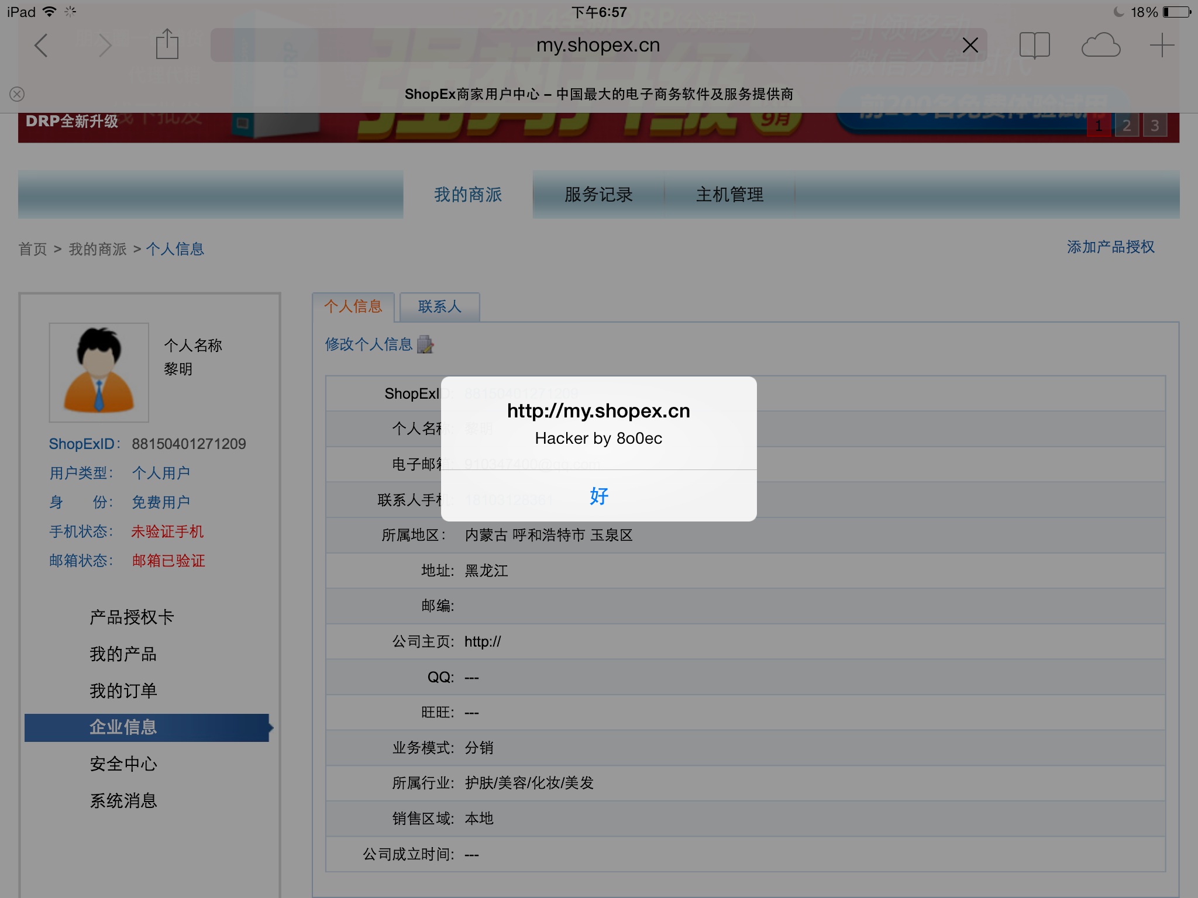Open iCloud tabs cloud icon
The image size is (1198, 898).
coord(1101,45)
